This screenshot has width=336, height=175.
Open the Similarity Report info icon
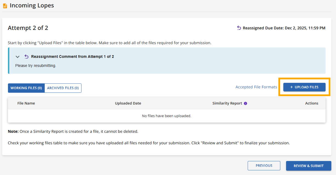(245, 103)
